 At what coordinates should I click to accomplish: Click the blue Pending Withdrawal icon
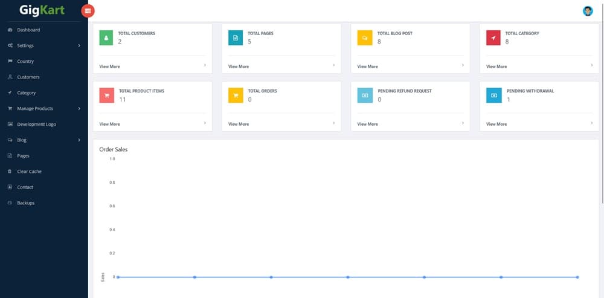pos(493,95)
